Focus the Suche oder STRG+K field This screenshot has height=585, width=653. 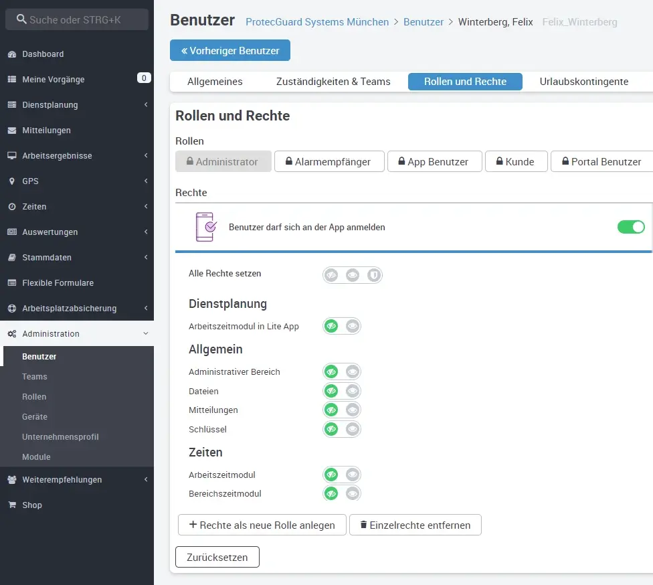click(x=77, y=19)
